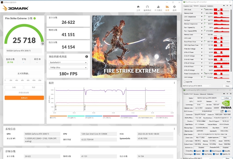This screenshot has height=159, width=233.
Task: Open the system info three-dot menu
Action: coord(174,129)
